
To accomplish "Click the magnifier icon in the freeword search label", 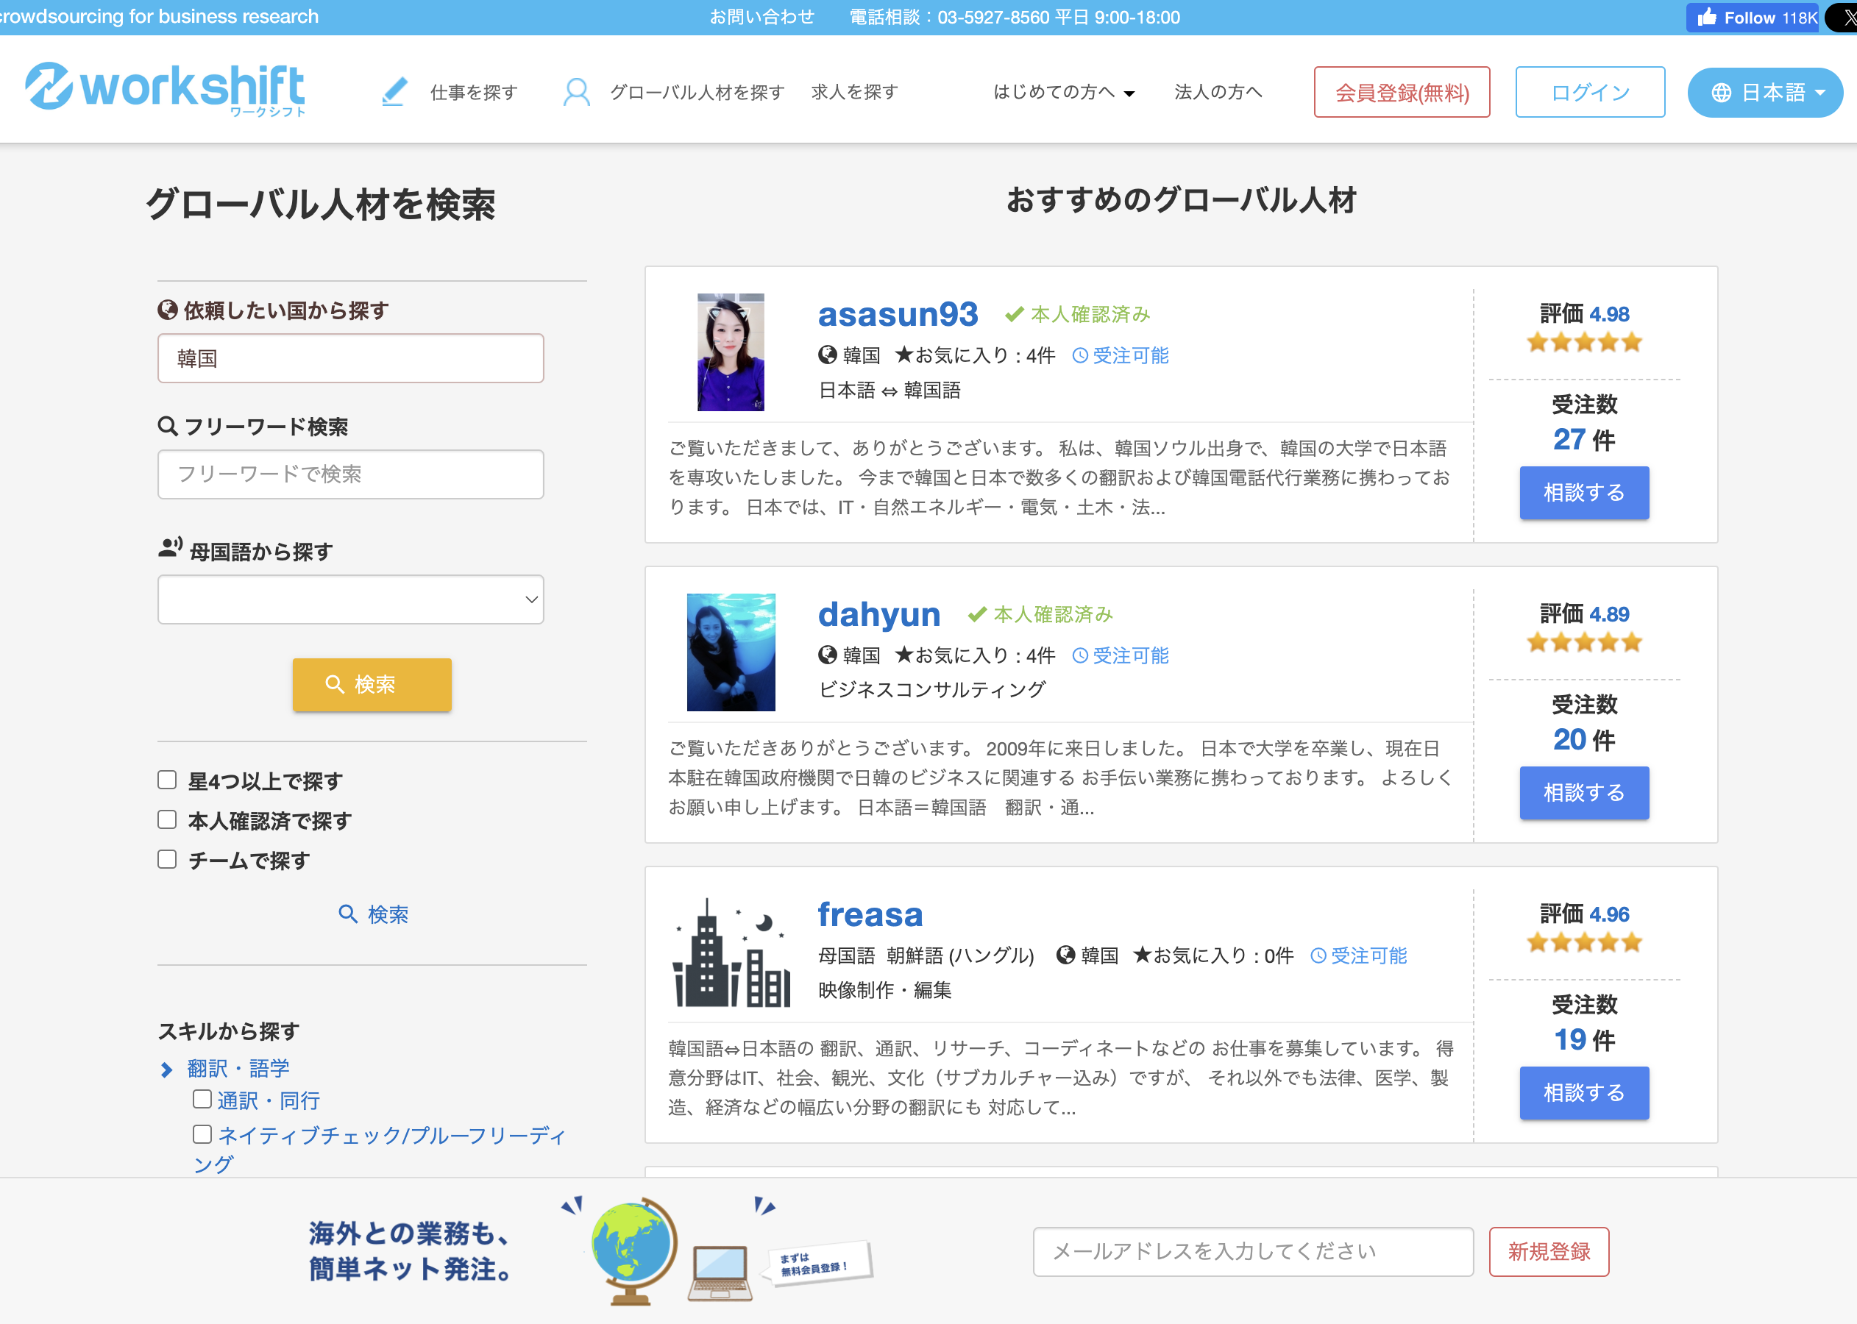I will click(167, 426).
